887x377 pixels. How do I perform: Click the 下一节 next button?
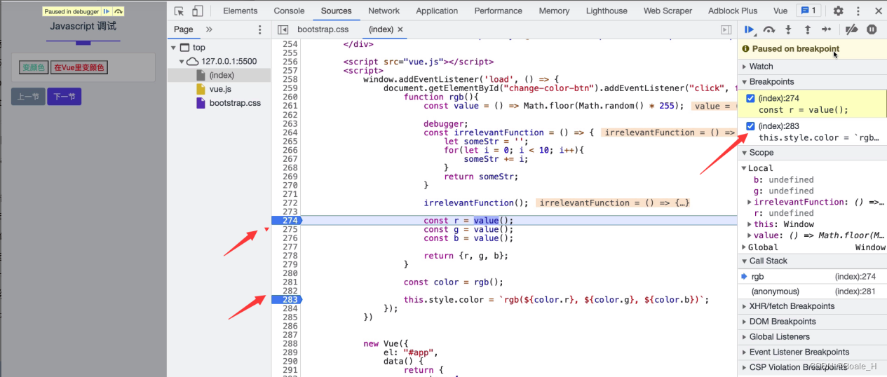coord(64,97)
